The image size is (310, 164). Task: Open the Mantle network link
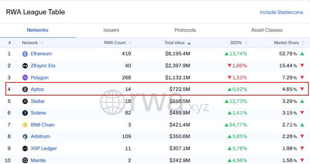(38, 160)
